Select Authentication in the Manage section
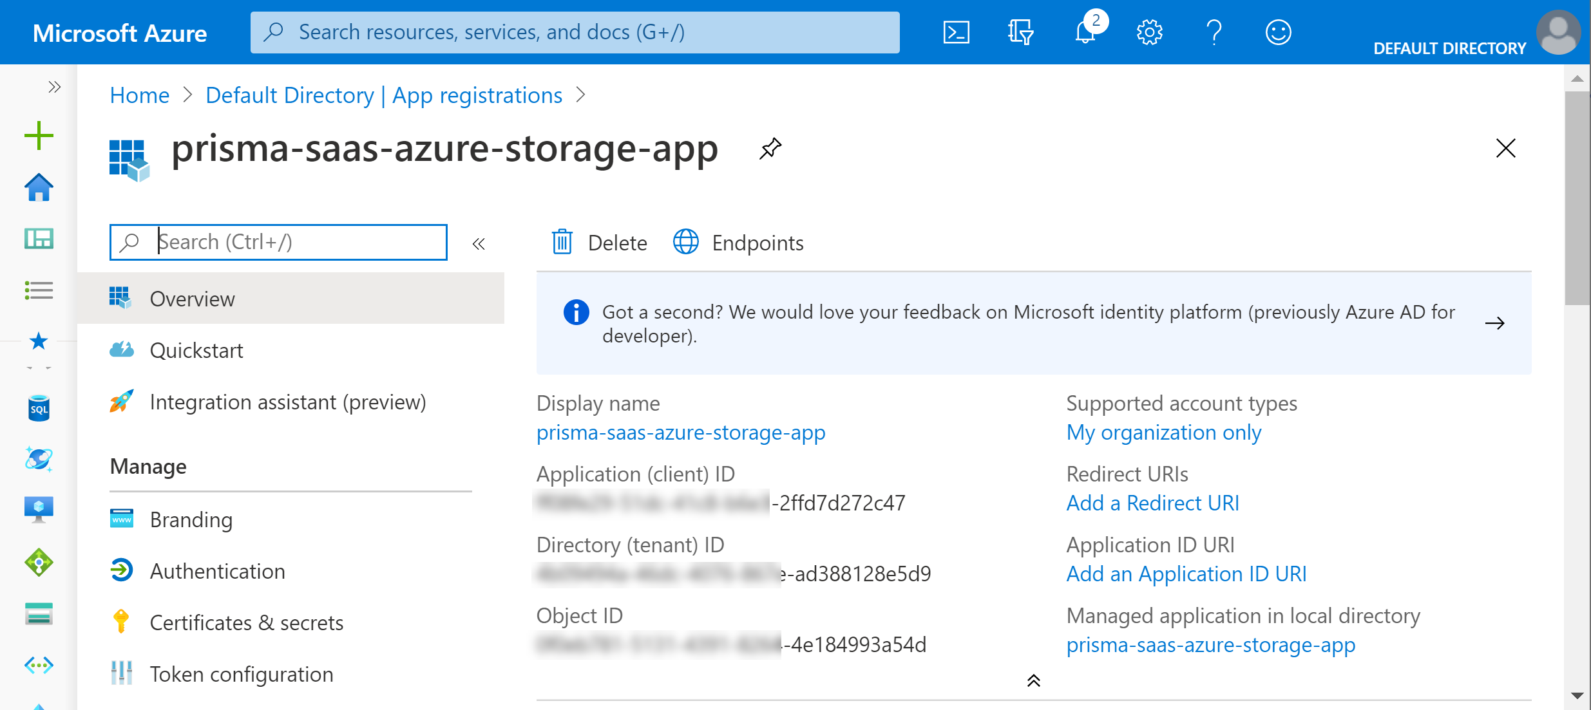Viewport: 1591px width, 710px height. tap(217, 571)
